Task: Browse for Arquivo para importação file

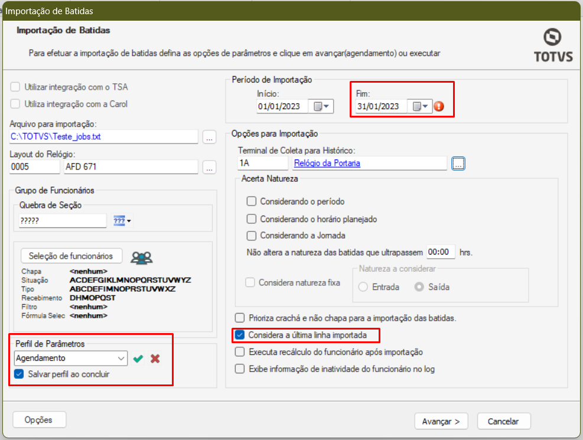Action: 209,137
